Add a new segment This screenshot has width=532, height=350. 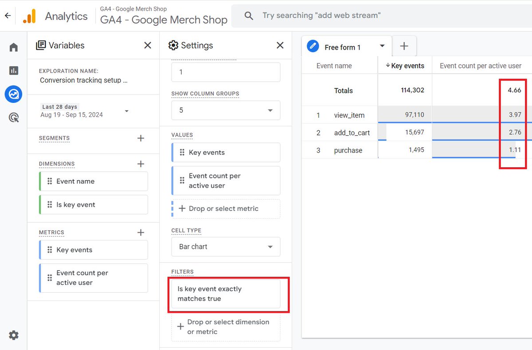click(x=141, y=138)
